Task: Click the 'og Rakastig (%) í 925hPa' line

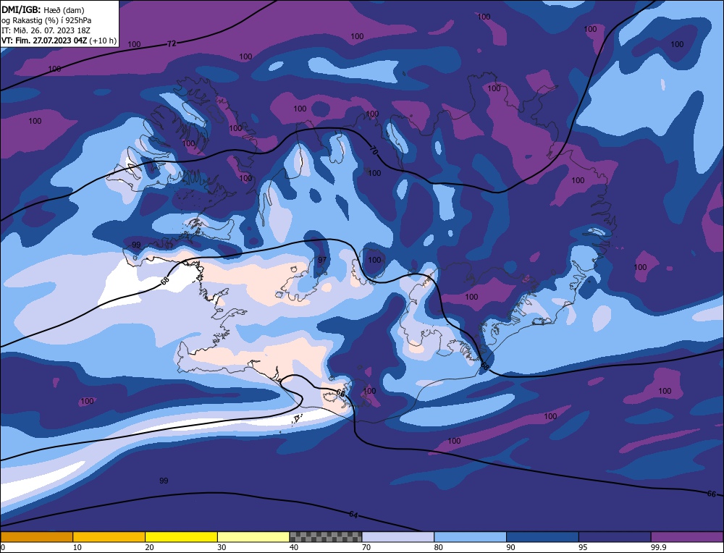Action: pos(46,20)
